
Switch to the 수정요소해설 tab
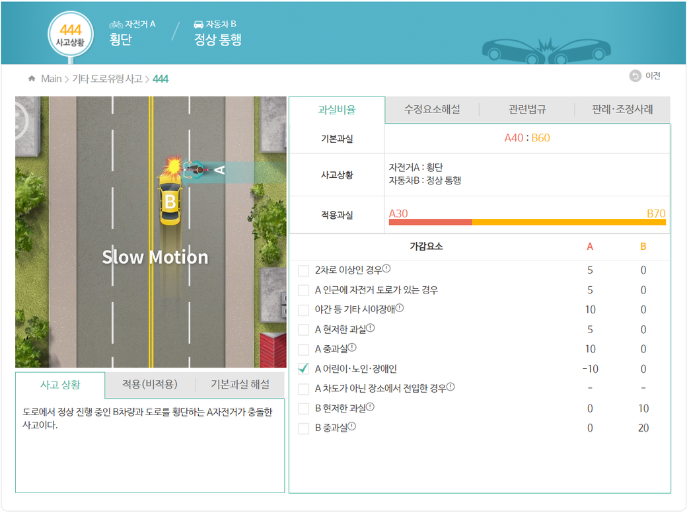coord(432,110)
